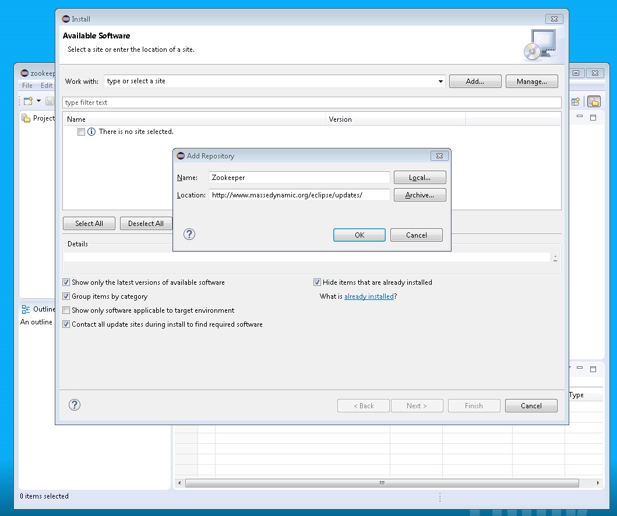Image resolution: width=617 pixels, height=516 pixels.
Task: Toggle 'Show only the latest versions' checkbox
Action: (x=66, y=282)
